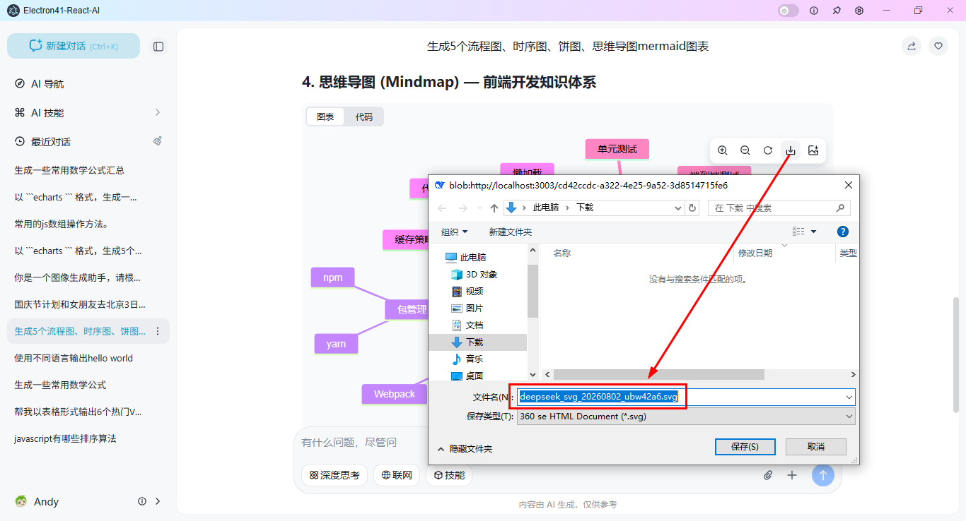966x521 pixels.
Task: Click the title bar info icon
Action: tap(814, 11)
